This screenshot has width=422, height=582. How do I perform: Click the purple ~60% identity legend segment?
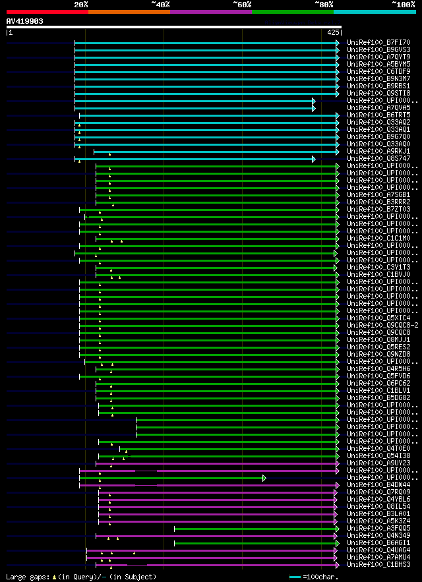pyautogui.click(x=211, y=12)
